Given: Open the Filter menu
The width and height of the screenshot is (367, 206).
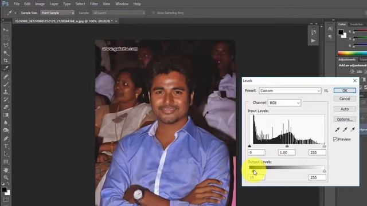Looking at the screenshot, I should [x=94, y=4].
